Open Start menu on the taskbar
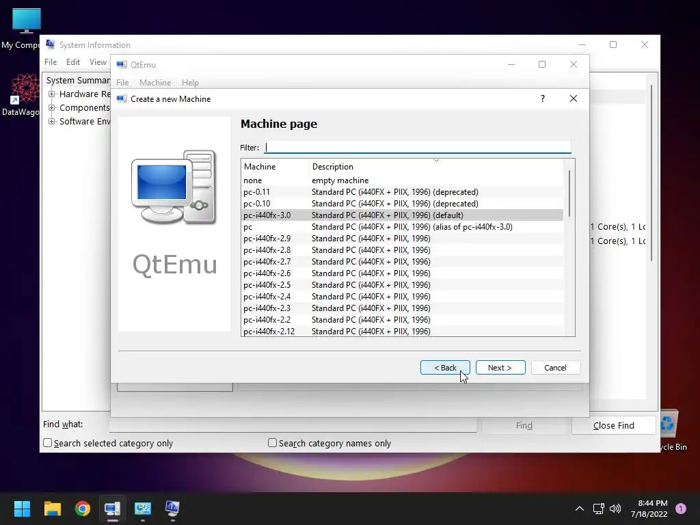 [x=22, y=508]
